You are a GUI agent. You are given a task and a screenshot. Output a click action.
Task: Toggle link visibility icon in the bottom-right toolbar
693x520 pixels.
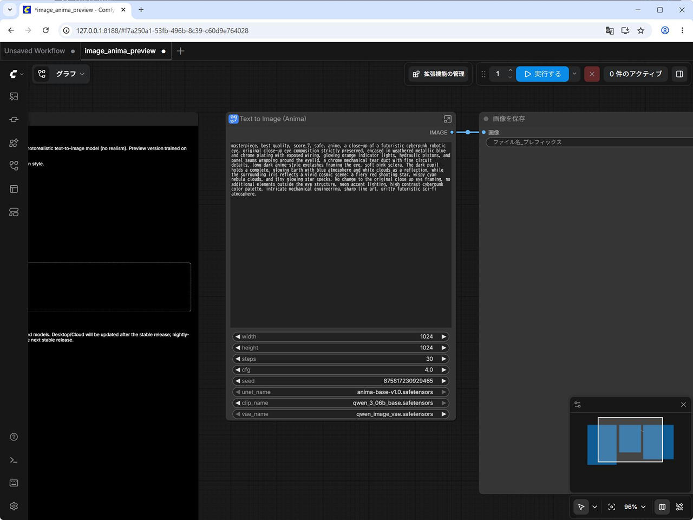coord(679,507)
